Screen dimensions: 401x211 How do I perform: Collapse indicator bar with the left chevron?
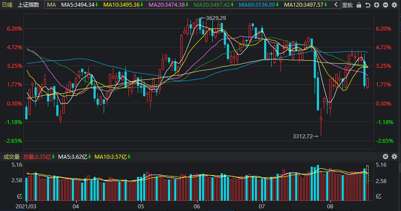(336, 4)
